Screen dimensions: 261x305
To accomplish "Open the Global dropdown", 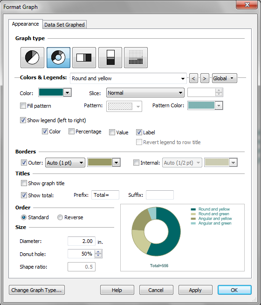I will (225, 78).
